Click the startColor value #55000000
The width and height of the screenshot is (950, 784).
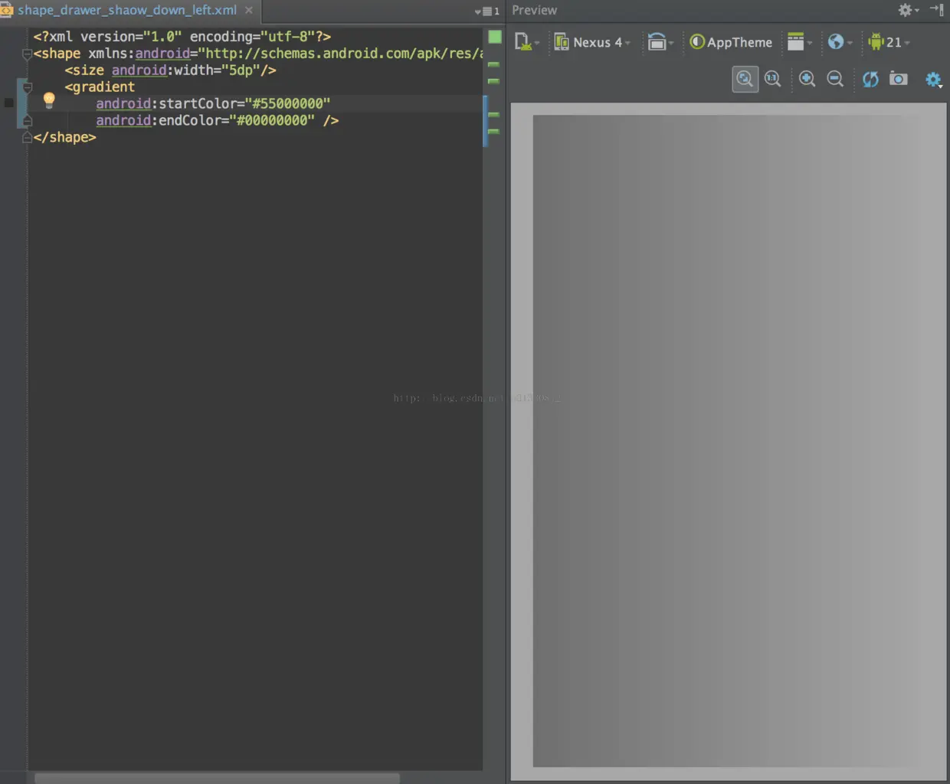click(287, 103)
